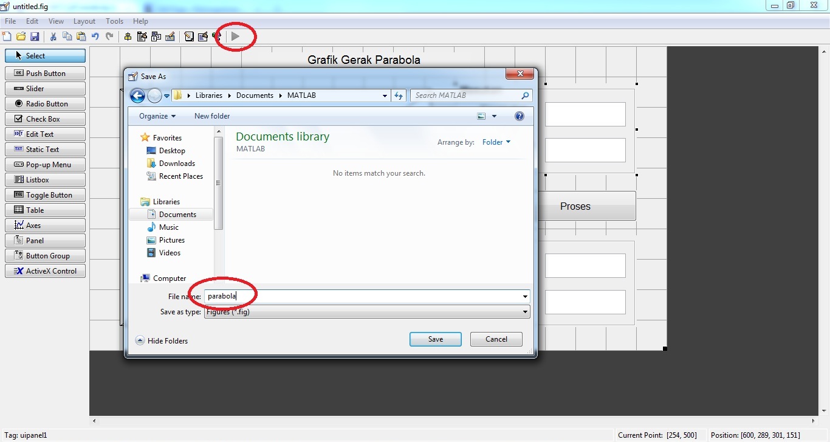Select the Radio Button component tool
Viewport: 830px width, 442px height.
pos(46,104)
